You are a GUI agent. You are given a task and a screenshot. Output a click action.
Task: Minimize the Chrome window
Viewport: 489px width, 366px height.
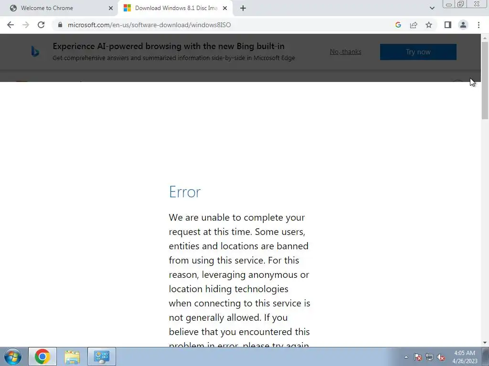pos(449,4)
